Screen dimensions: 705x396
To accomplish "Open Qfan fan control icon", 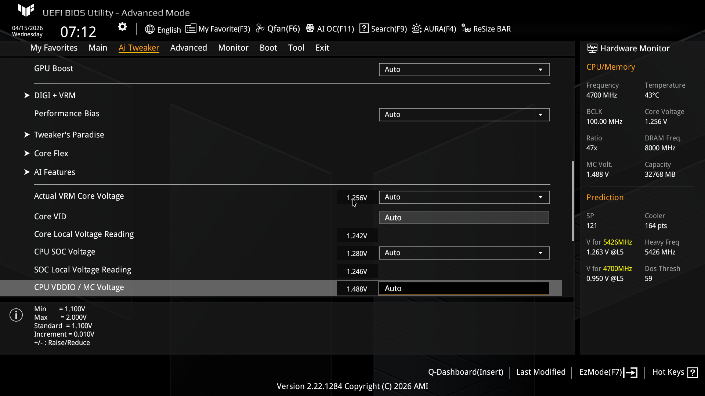I will click(260, 29).
